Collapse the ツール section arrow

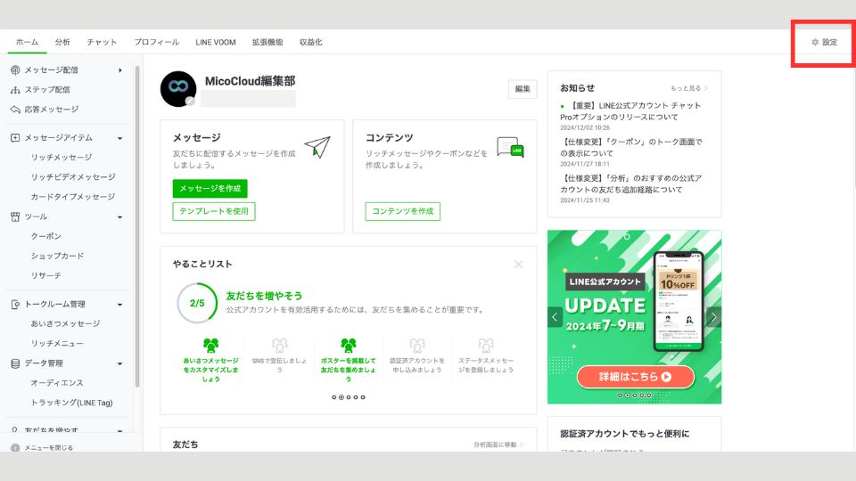pyautogui.click(x=120, y=217)
